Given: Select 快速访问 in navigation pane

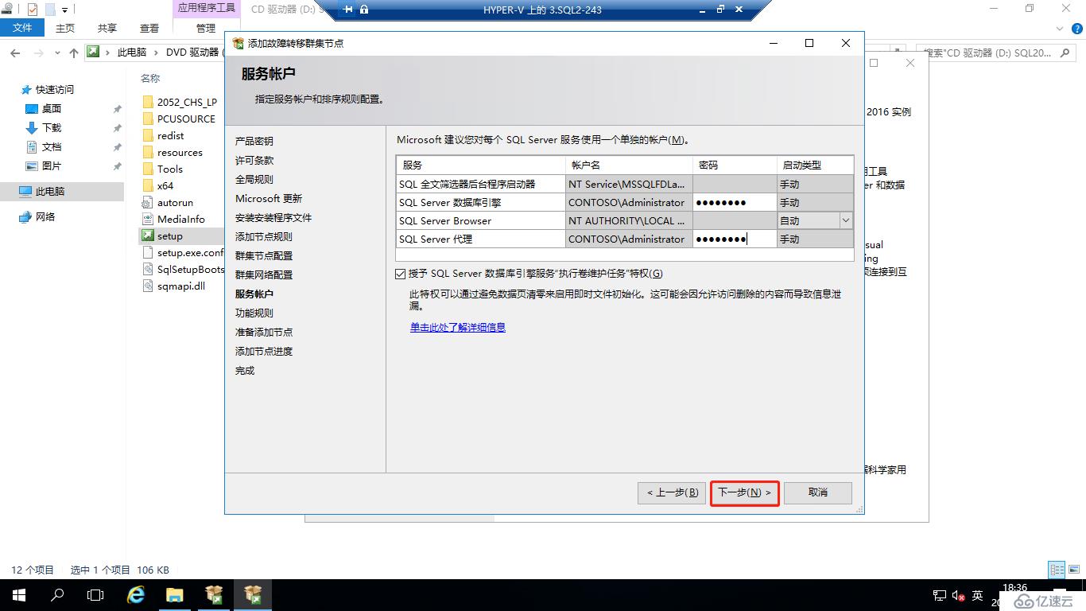Looking at the screenshot, I should coord(55,90).
